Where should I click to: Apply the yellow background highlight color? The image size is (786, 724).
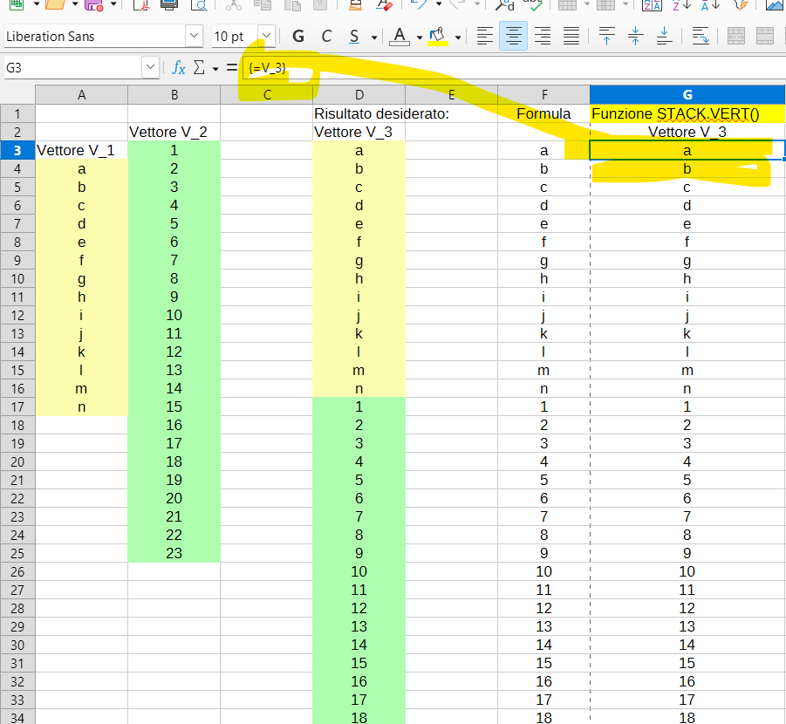coord(438,37)
